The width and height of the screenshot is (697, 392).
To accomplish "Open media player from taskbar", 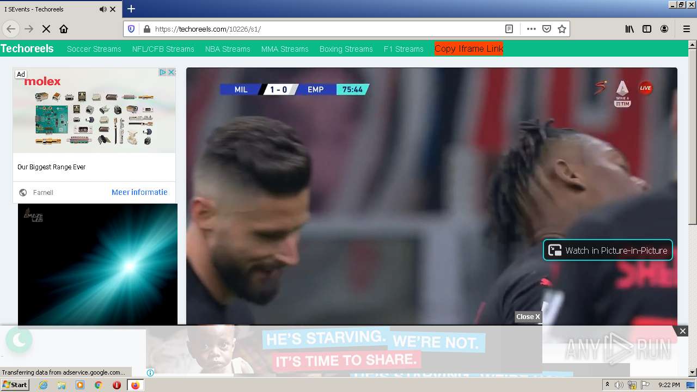I will pyautogui.click(x=80, y=385).
